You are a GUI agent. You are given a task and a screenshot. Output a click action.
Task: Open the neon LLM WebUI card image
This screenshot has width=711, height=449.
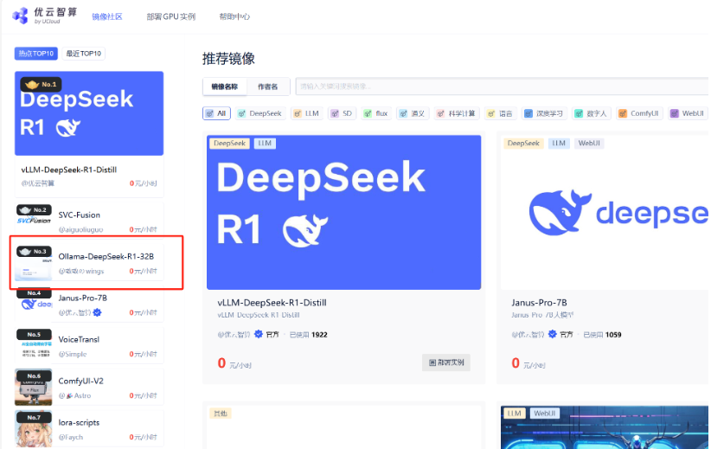pos(605,427)
